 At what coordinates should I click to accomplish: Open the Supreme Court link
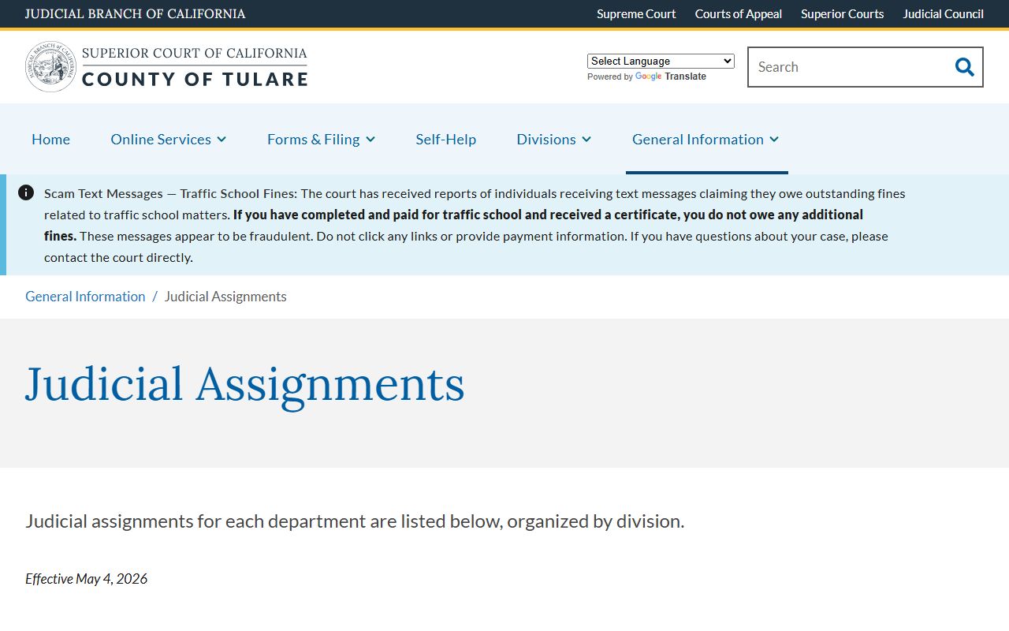point(636,13)
